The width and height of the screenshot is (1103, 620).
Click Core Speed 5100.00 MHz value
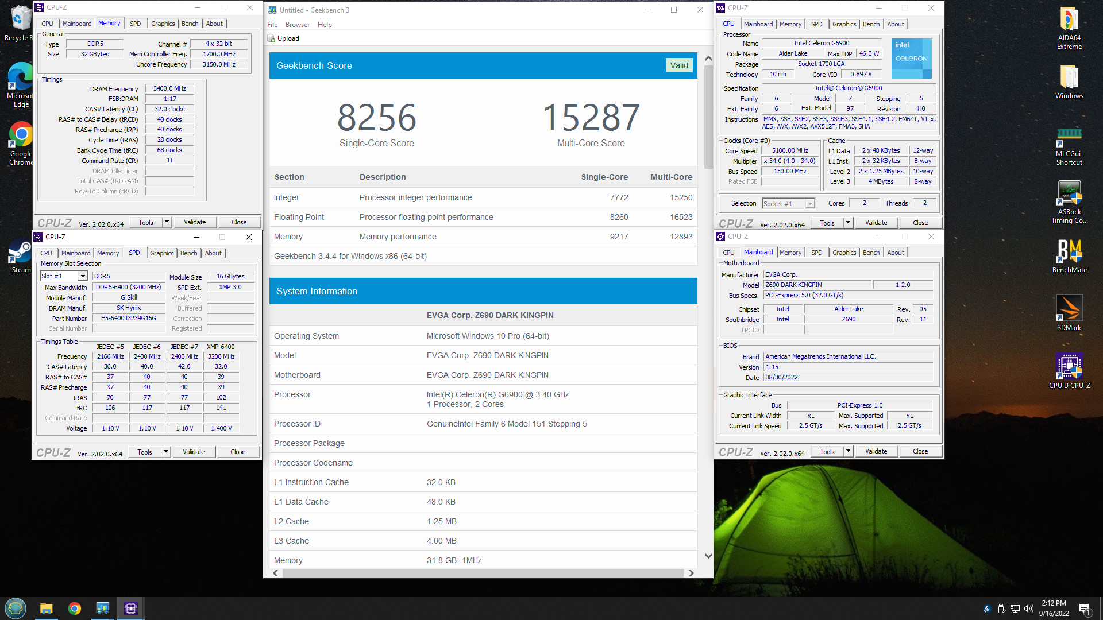click(790, 151)
